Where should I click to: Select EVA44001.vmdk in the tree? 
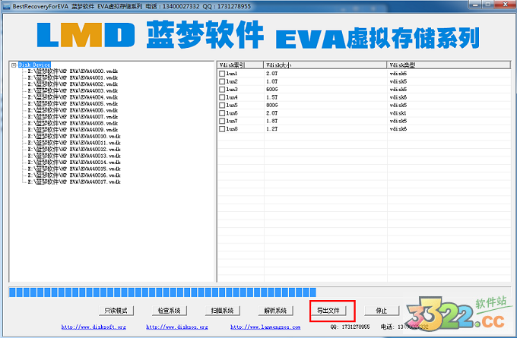[73, 77]
